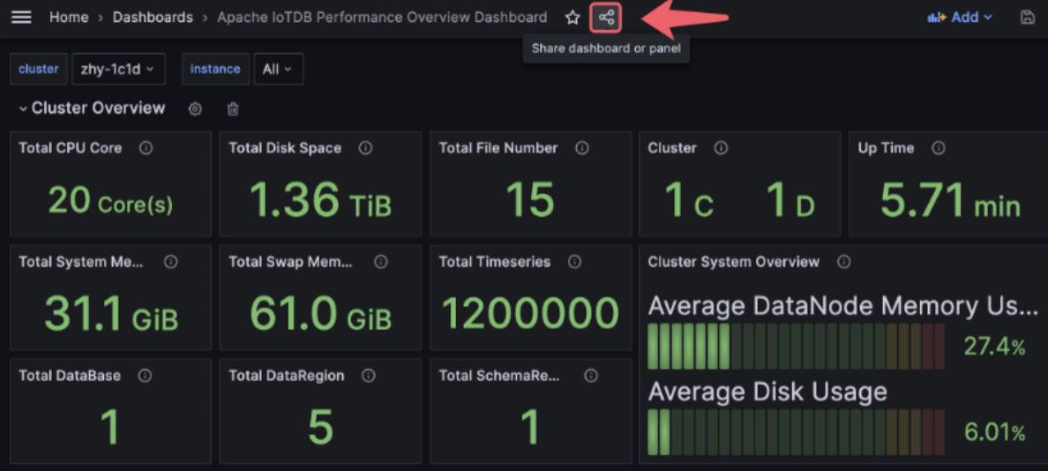The height and width of the screenshot is (471, 1048).
Task: Click the 1.36 TiB value
Action: [x=320, y=199]
